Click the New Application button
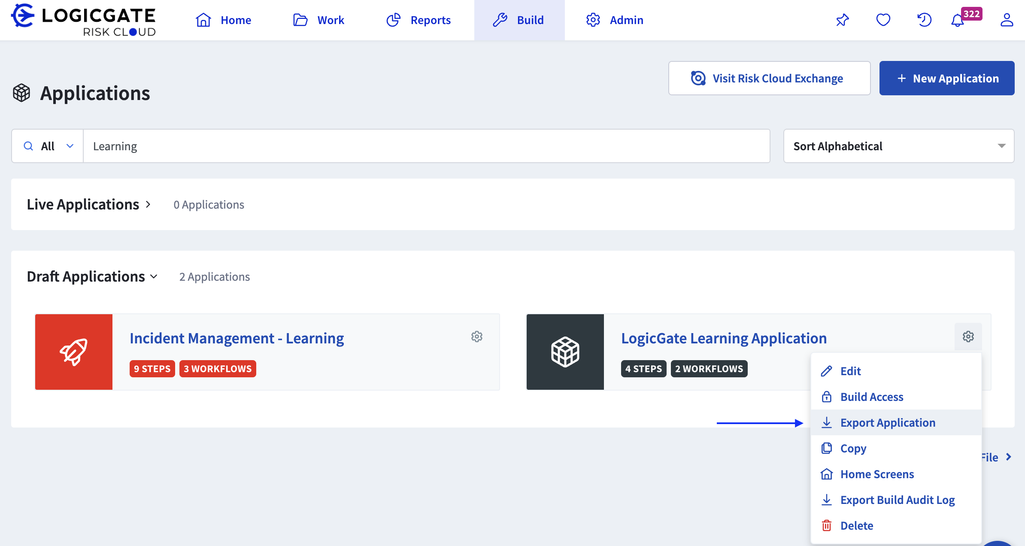The width and height of the screenshot is (1025, 546). 946,79
